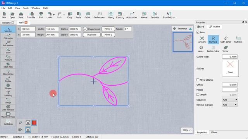Open the Shapes tool
This screenshot has height=139, width=248.
(x=8, y=86)
